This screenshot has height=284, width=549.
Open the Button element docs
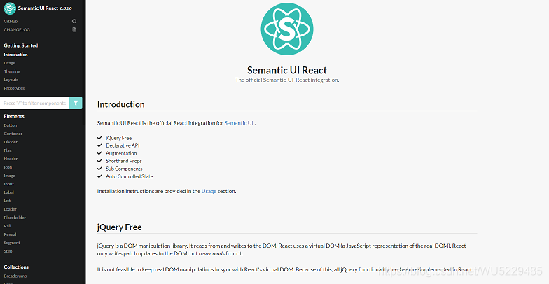10,125
